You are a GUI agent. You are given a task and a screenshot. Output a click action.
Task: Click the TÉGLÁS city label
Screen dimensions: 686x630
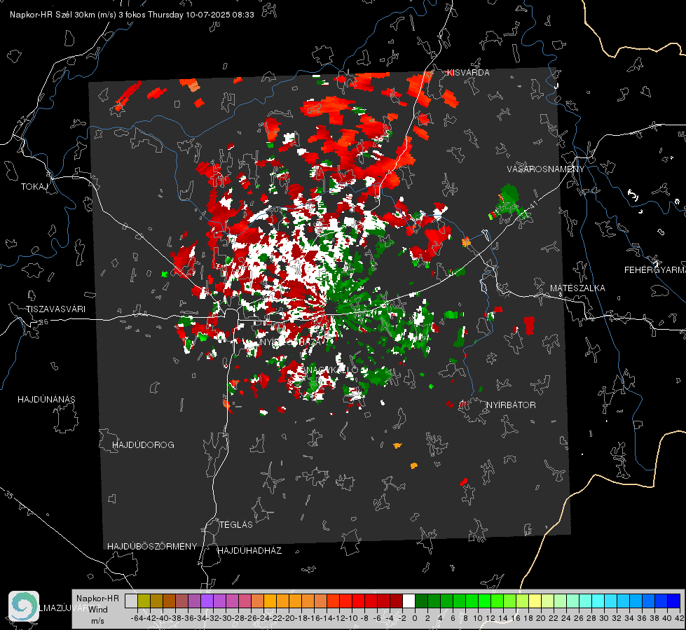click(x=236, y=524)
